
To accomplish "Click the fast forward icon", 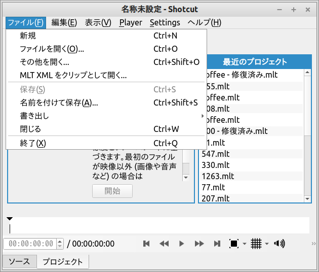I will [200, 244].
